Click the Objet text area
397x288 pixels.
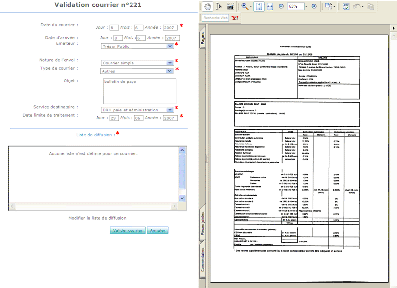(139, 91)
